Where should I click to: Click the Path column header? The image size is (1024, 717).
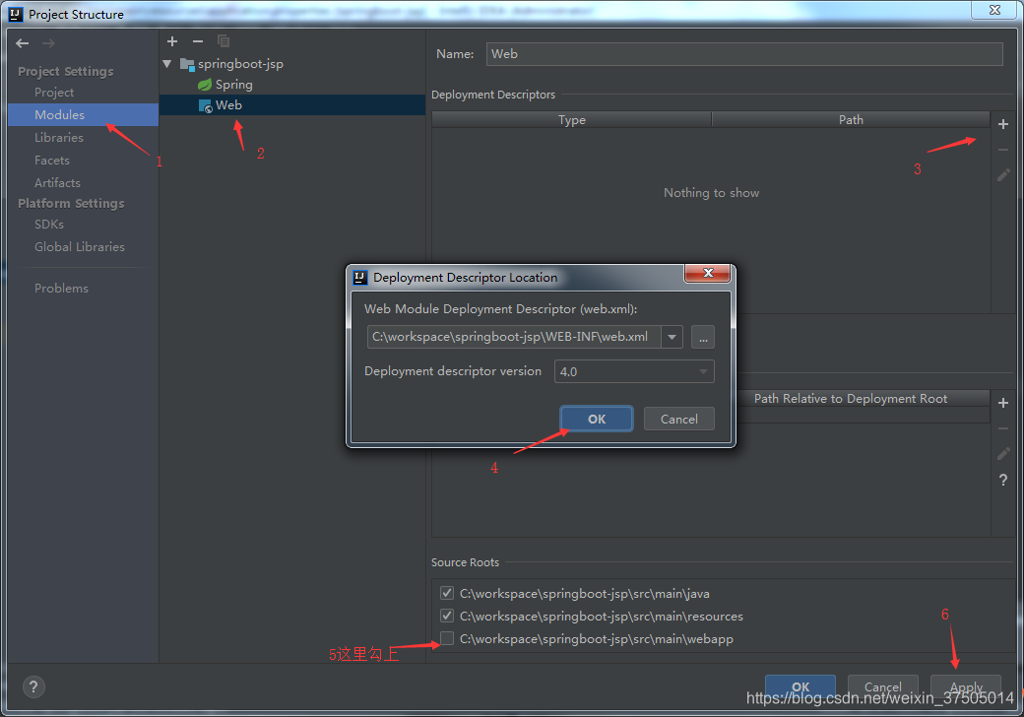tap(851, 120)
